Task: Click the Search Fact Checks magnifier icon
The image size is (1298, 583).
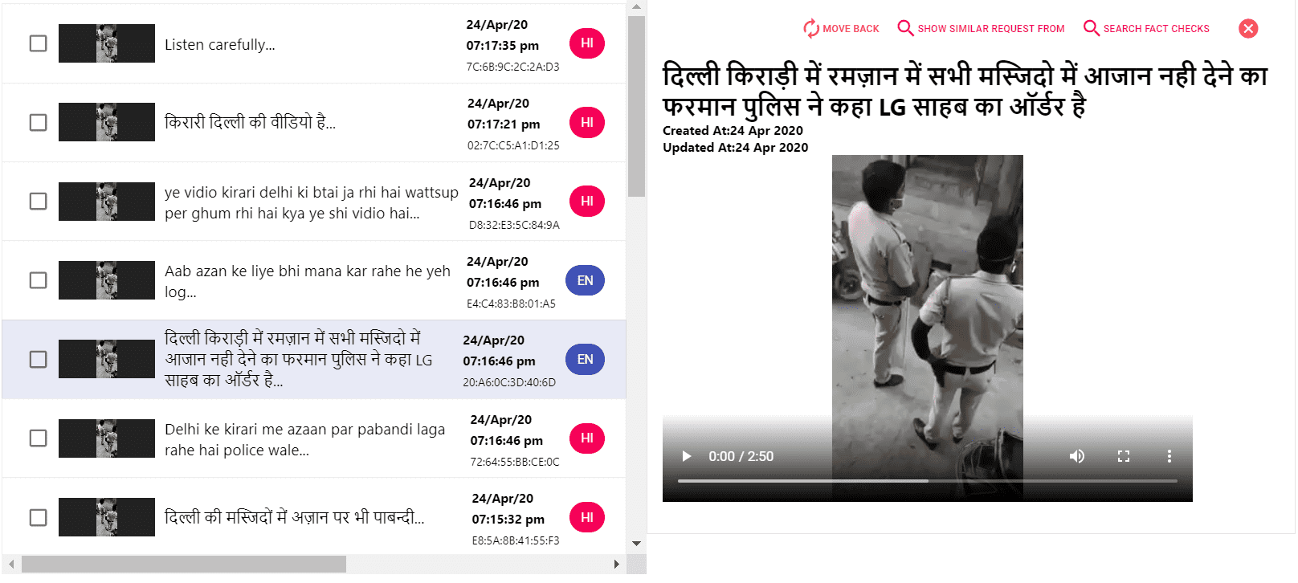Action: (1092, 28)
